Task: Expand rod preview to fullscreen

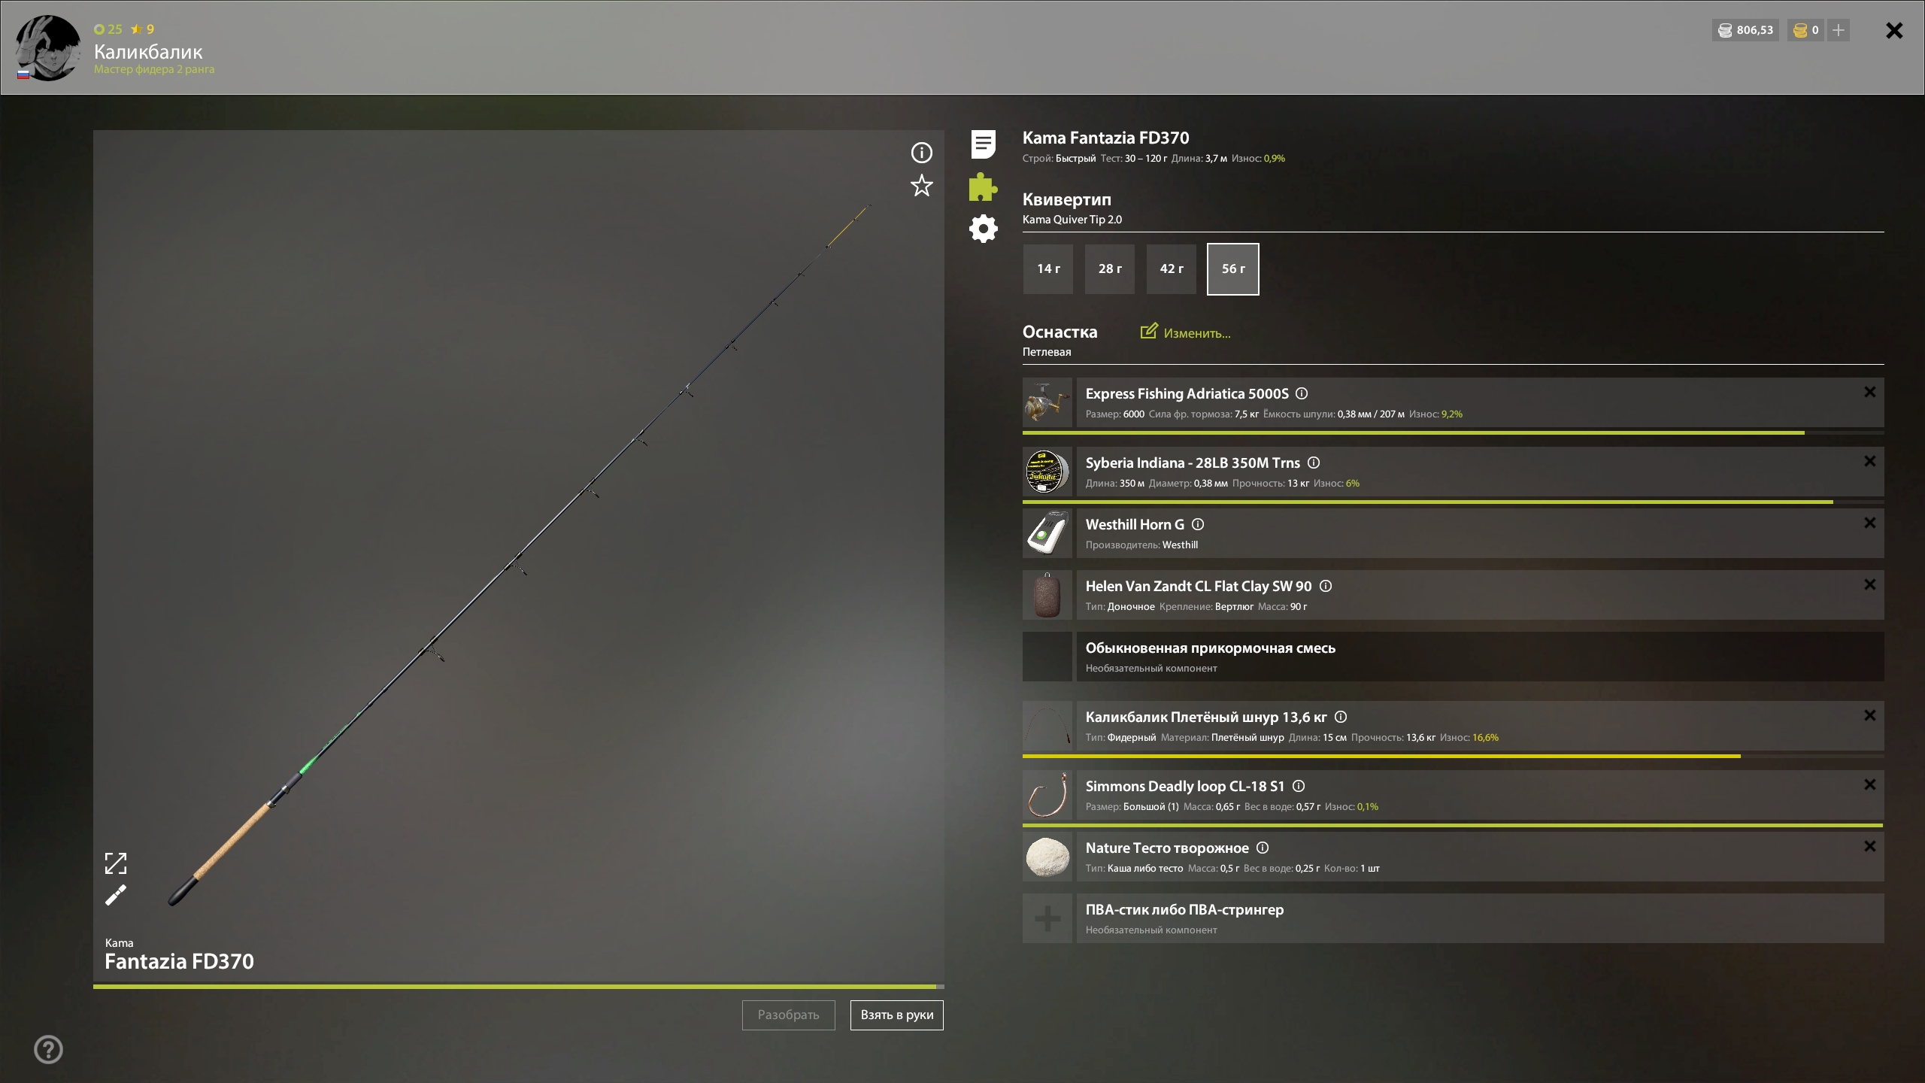Action: [116, 863]
